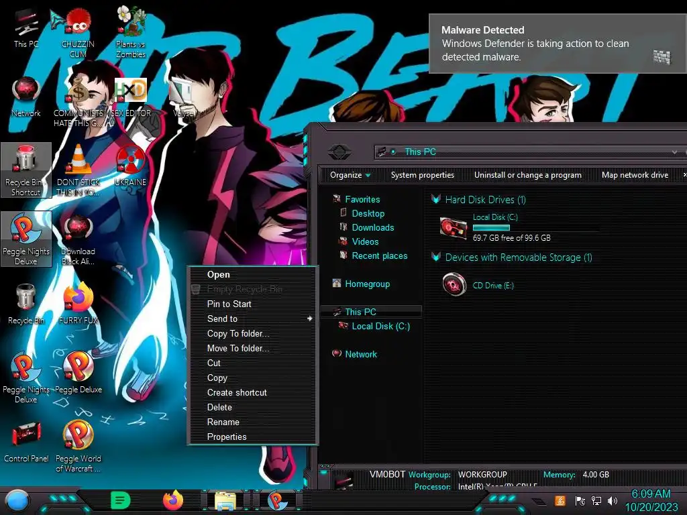Select the Control Panel desktop icon

click(x=26, y=443)
